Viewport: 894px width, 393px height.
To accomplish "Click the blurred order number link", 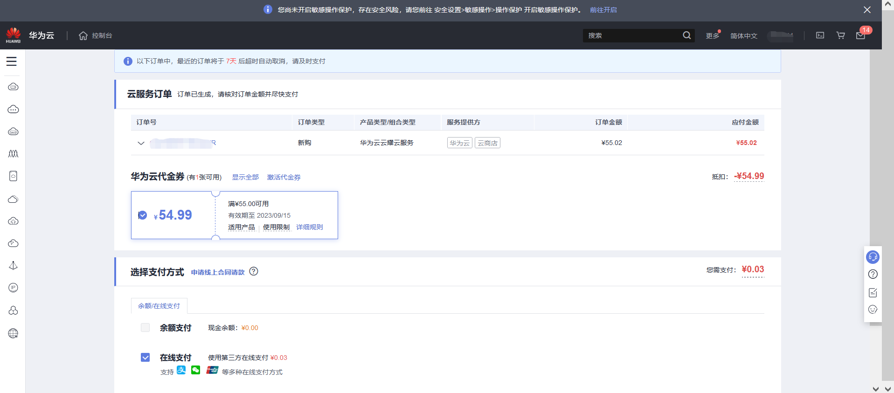I will coord(183,143).
